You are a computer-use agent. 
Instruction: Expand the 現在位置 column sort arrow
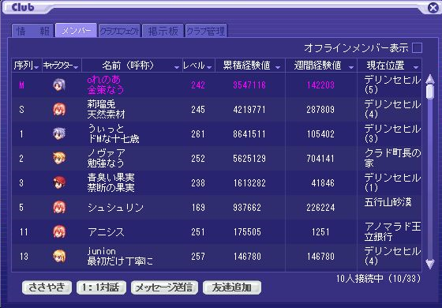coord(416,67)
